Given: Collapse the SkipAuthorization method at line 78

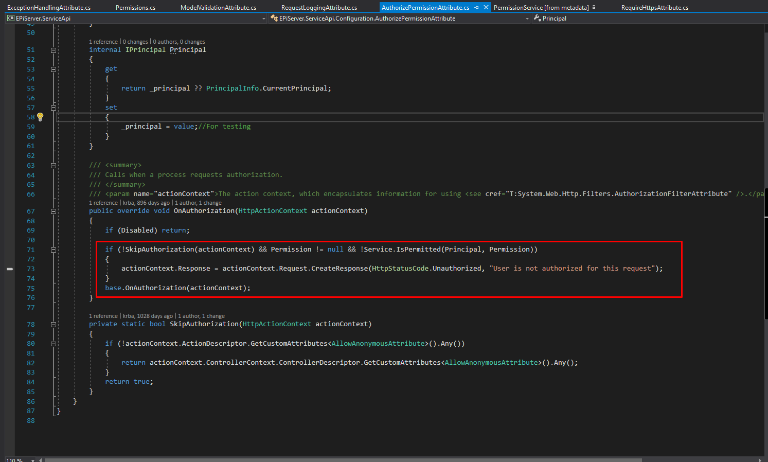Looking at the screenshot, I should 53,324.
